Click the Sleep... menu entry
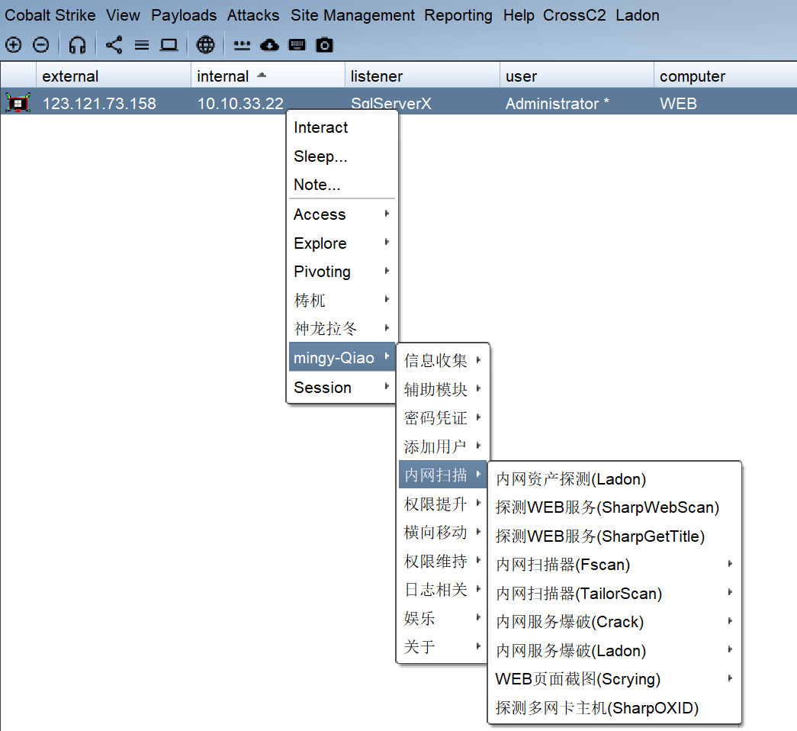The image size is (797, 731). tap(320, 156)
